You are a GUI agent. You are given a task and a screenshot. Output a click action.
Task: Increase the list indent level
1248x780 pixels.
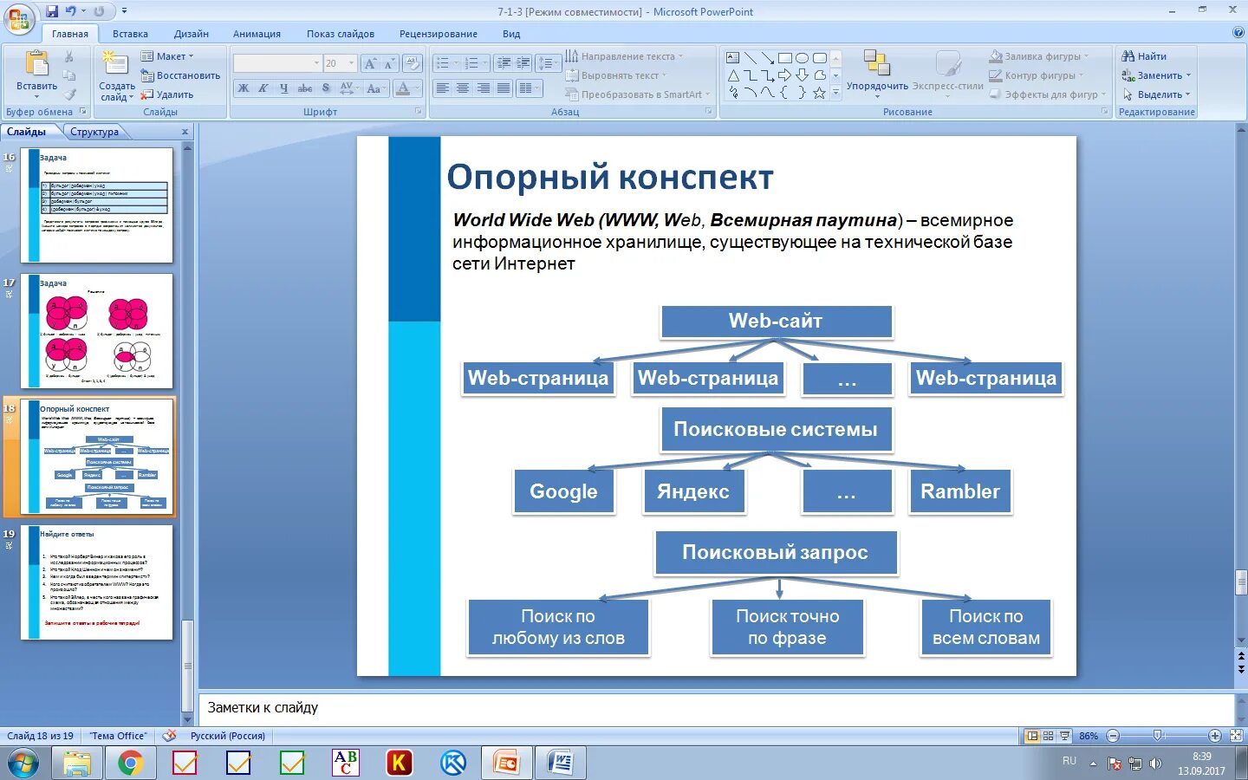[523, 63]
